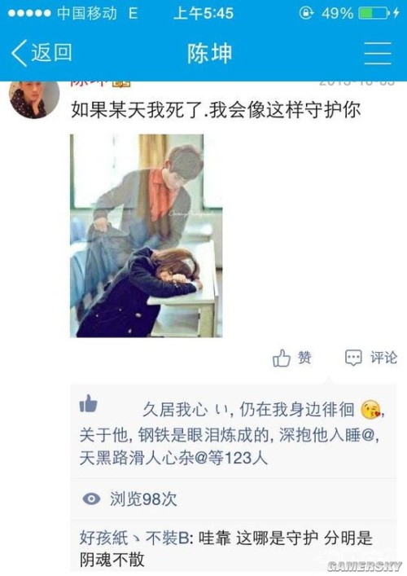Open the poster's profile avatar
Viewport: 407px width, 576px height.
pyautogui.click(x=34, y=99)
